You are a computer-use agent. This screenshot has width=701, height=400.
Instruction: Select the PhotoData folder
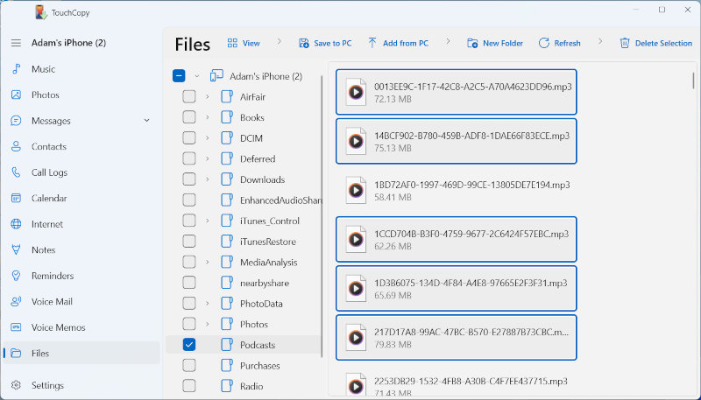(x=261, y=304)
